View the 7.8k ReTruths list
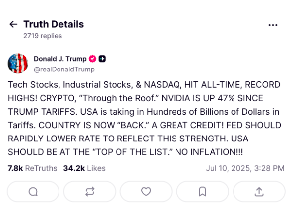Image resolution: width=293 pixels, height=209 pixels. point(33,168)
